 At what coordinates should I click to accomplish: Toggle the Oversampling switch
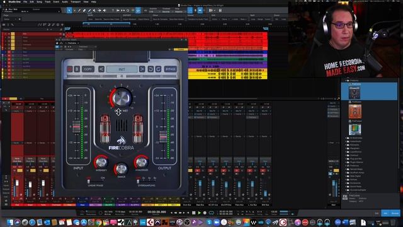tap(146, 181)
